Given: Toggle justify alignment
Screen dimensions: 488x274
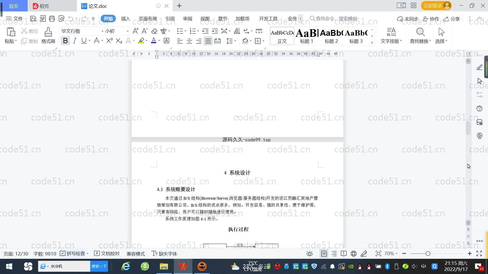Looking at the screenshot, I should (x=208, y=41).
